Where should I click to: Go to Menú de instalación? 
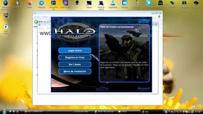click(75, 71)
